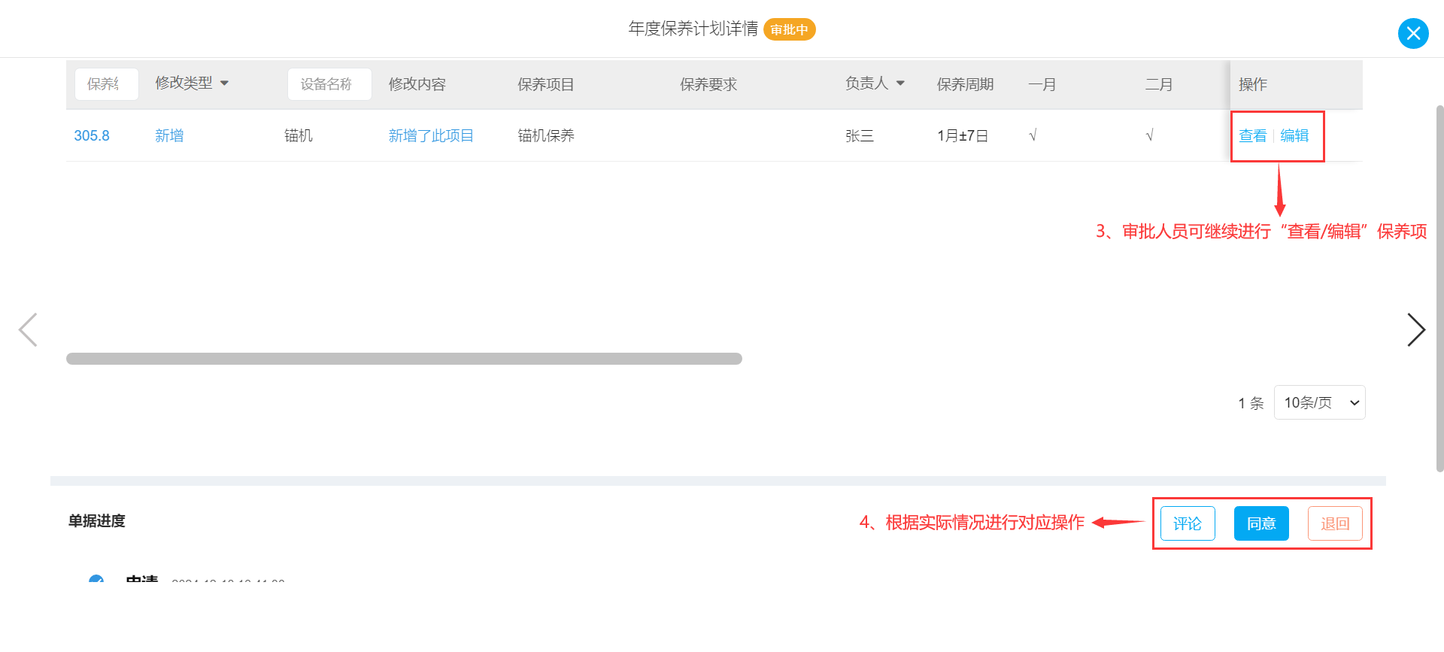Select the 保养周期 column header

point(965,84)
